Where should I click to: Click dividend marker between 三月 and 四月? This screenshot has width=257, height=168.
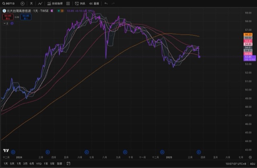48,152
